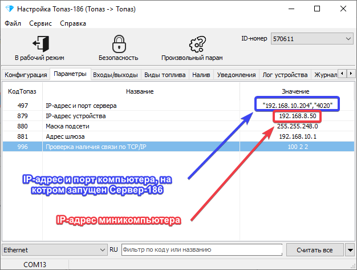This screenshot has height=270, width=357.
Task: Click code cell 879
Action: tap(23, 116)
